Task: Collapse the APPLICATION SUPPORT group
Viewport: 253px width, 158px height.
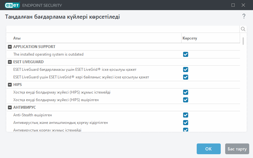Action: pos(10,47)
